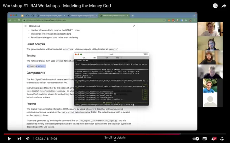Image resolution: width=230 pixels, height=143 pixels.
Task: Click the puzzle-piece extensions icon
Action: point(186,20)
